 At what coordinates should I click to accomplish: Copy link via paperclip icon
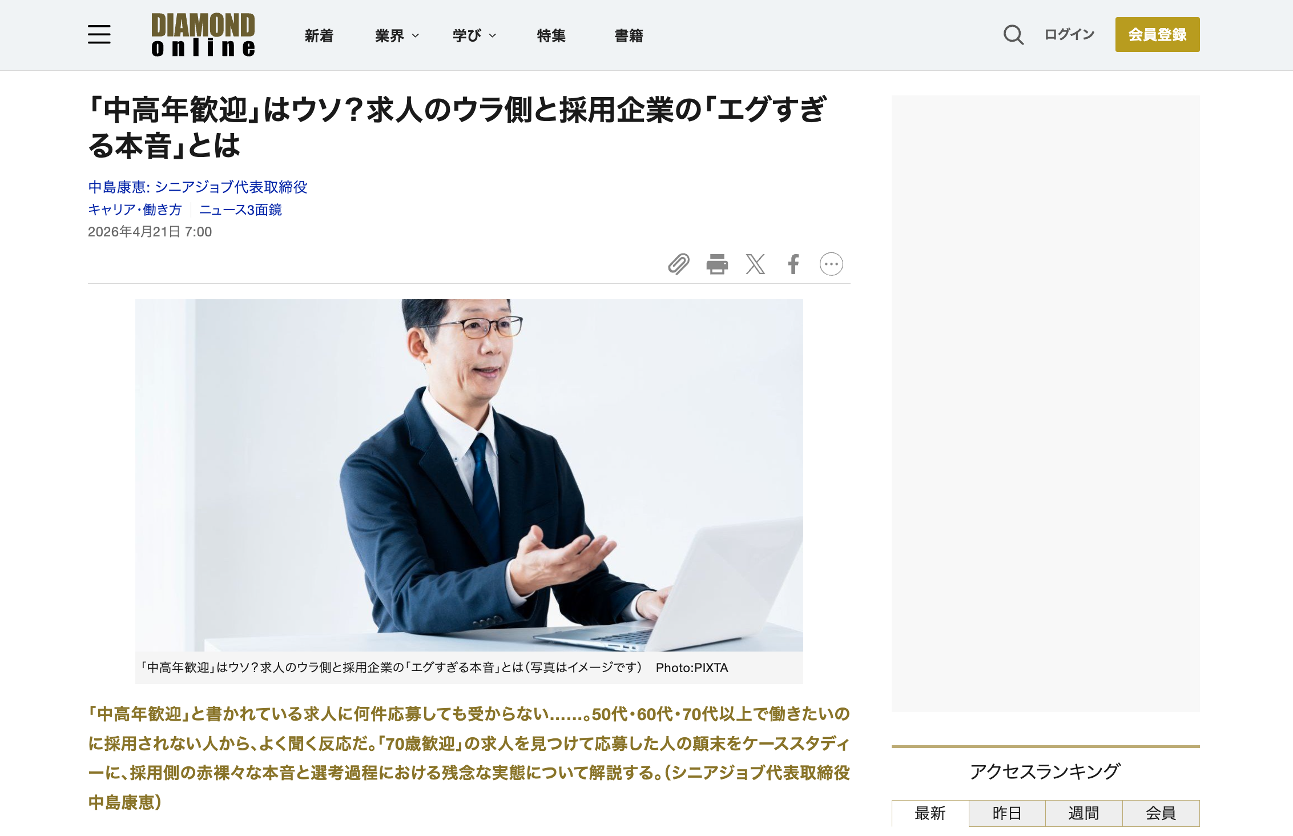tap(679, 264)
